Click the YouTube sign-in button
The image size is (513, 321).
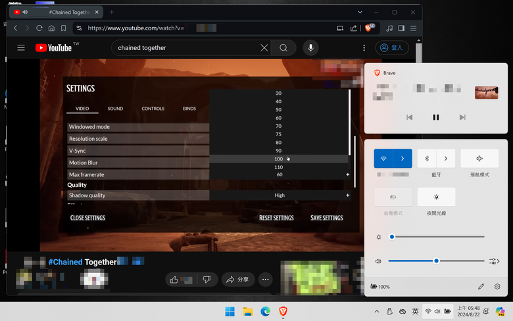click(x=391, y=48)
